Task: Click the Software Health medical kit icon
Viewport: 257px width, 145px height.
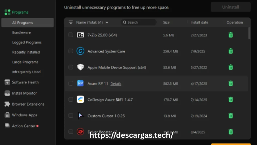Action: point(7,82)
